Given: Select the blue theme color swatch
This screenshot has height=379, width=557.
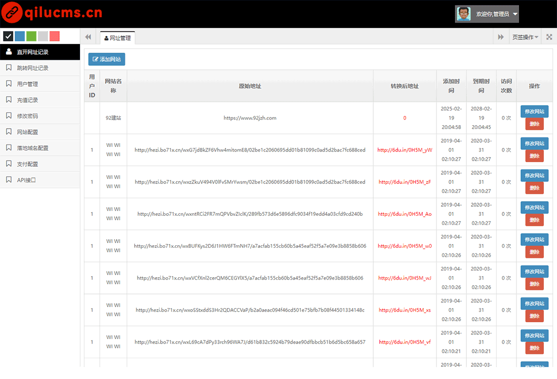Looking at the screenshot, I should pyautogui.click(x=20, y=36).
